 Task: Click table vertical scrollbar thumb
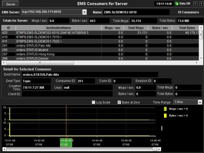click(x=201, y=35)
